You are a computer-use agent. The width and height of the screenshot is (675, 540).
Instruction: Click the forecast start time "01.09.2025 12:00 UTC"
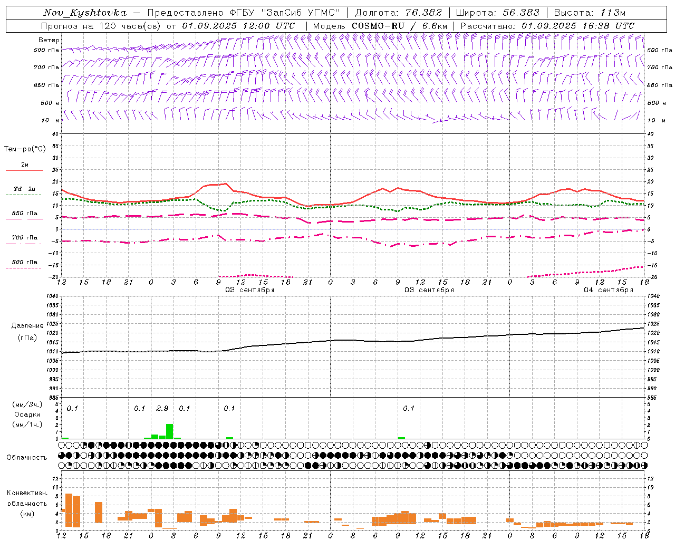tap(238, 26)
